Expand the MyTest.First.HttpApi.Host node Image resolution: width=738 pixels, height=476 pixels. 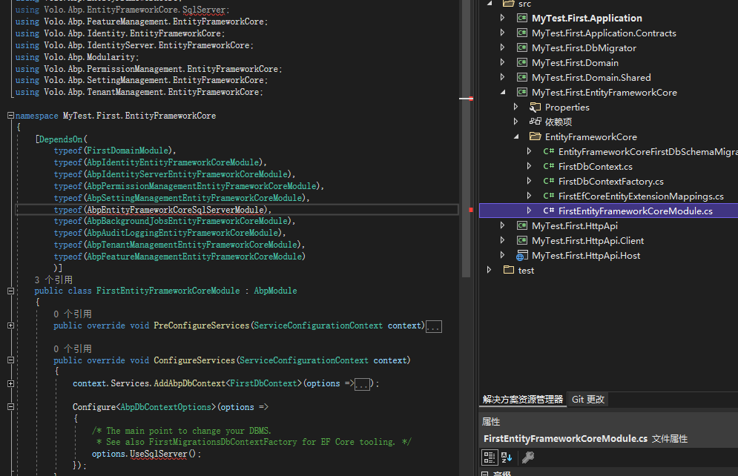pyautogui.click(x=502, y=255)
